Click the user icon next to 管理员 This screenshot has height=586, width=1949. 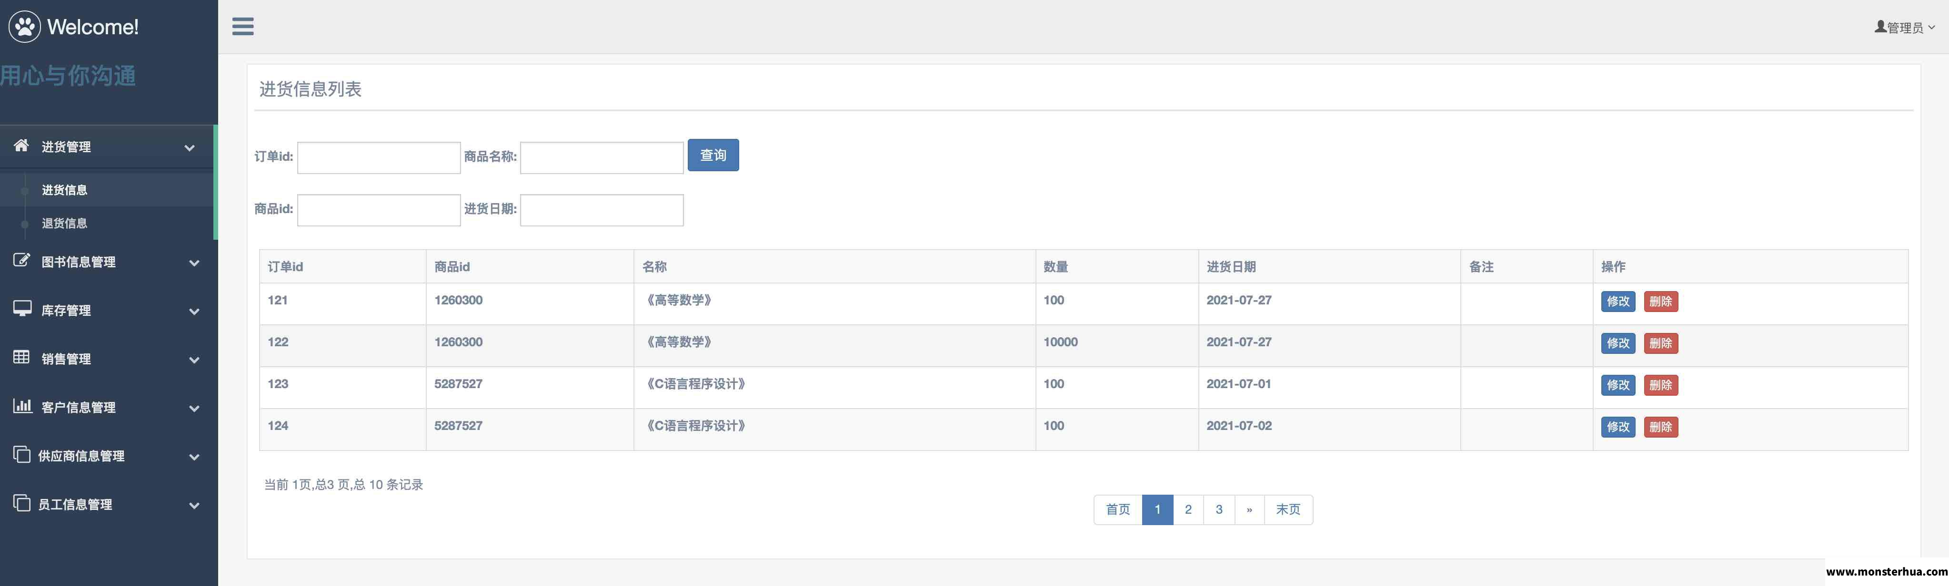pos(1880,27)
